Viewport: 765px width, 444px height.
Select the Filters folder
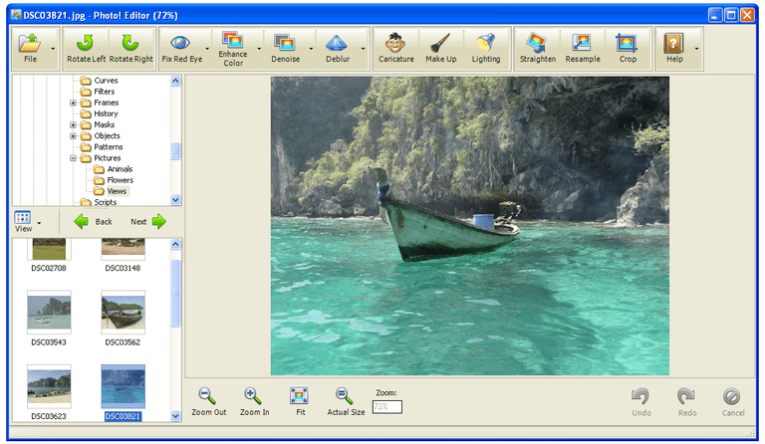[98, 92]
